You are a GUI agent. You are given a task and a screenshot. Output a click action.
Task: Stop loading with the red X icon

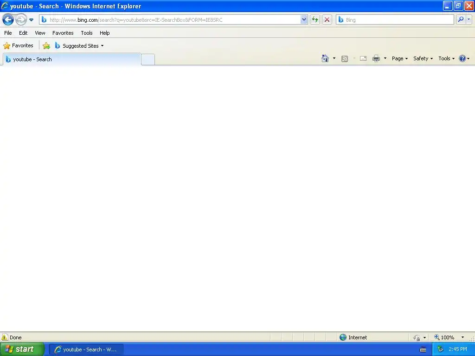(x=327, y=19)
